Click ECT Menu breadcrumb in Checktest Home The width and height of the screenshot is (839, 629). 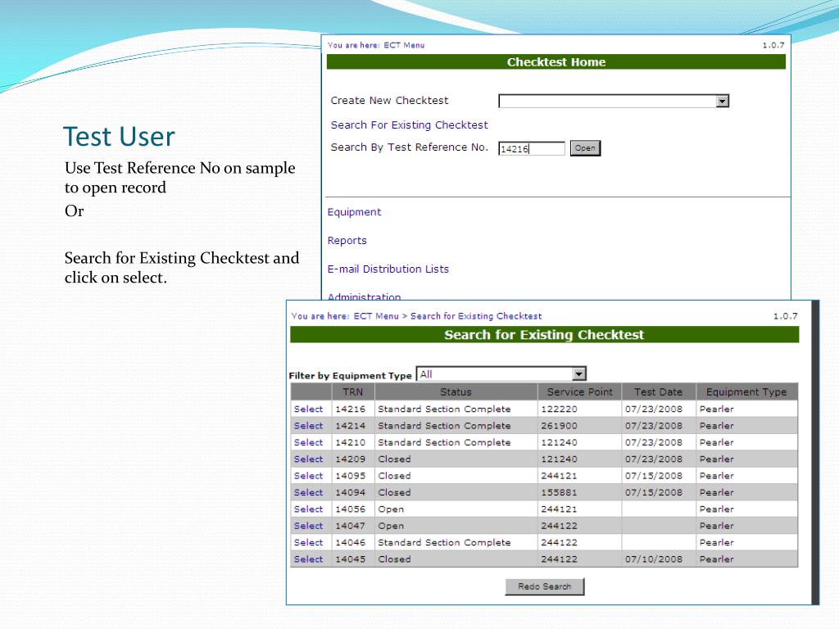(x=404, y=45)
